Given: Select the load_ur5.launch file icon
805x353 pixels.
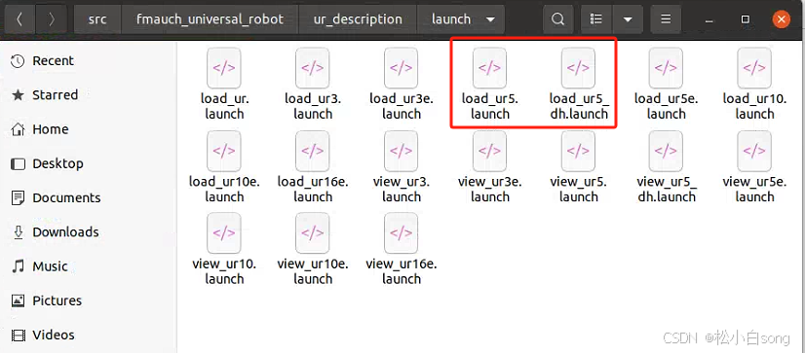Looking at the screenshot, I should click(490, 68).
